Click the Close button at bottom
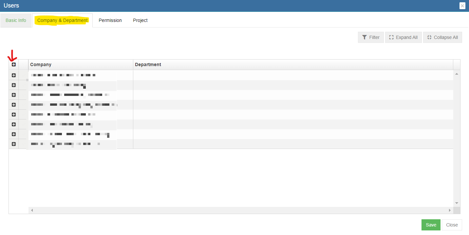469x235 pixels. 452,225
